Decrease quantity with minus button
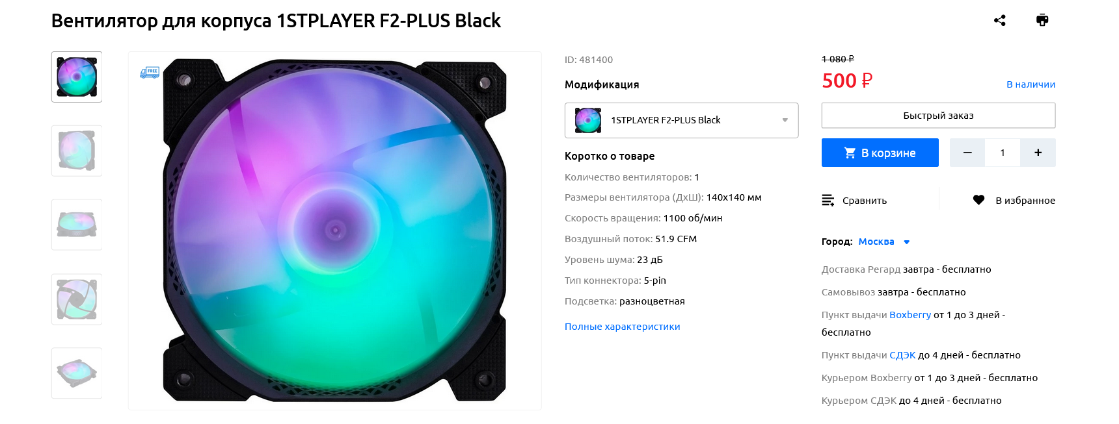 pyautogui.click(x=967, y=153)
